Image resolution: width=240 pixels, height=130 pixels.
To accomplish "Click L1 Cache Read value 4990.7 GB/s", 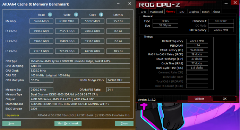I will [x=41, y=31].
